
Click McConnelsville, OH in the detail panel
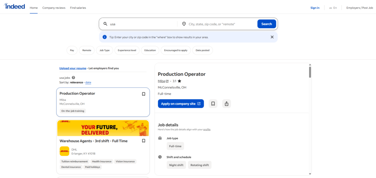(x=172, y=87)
